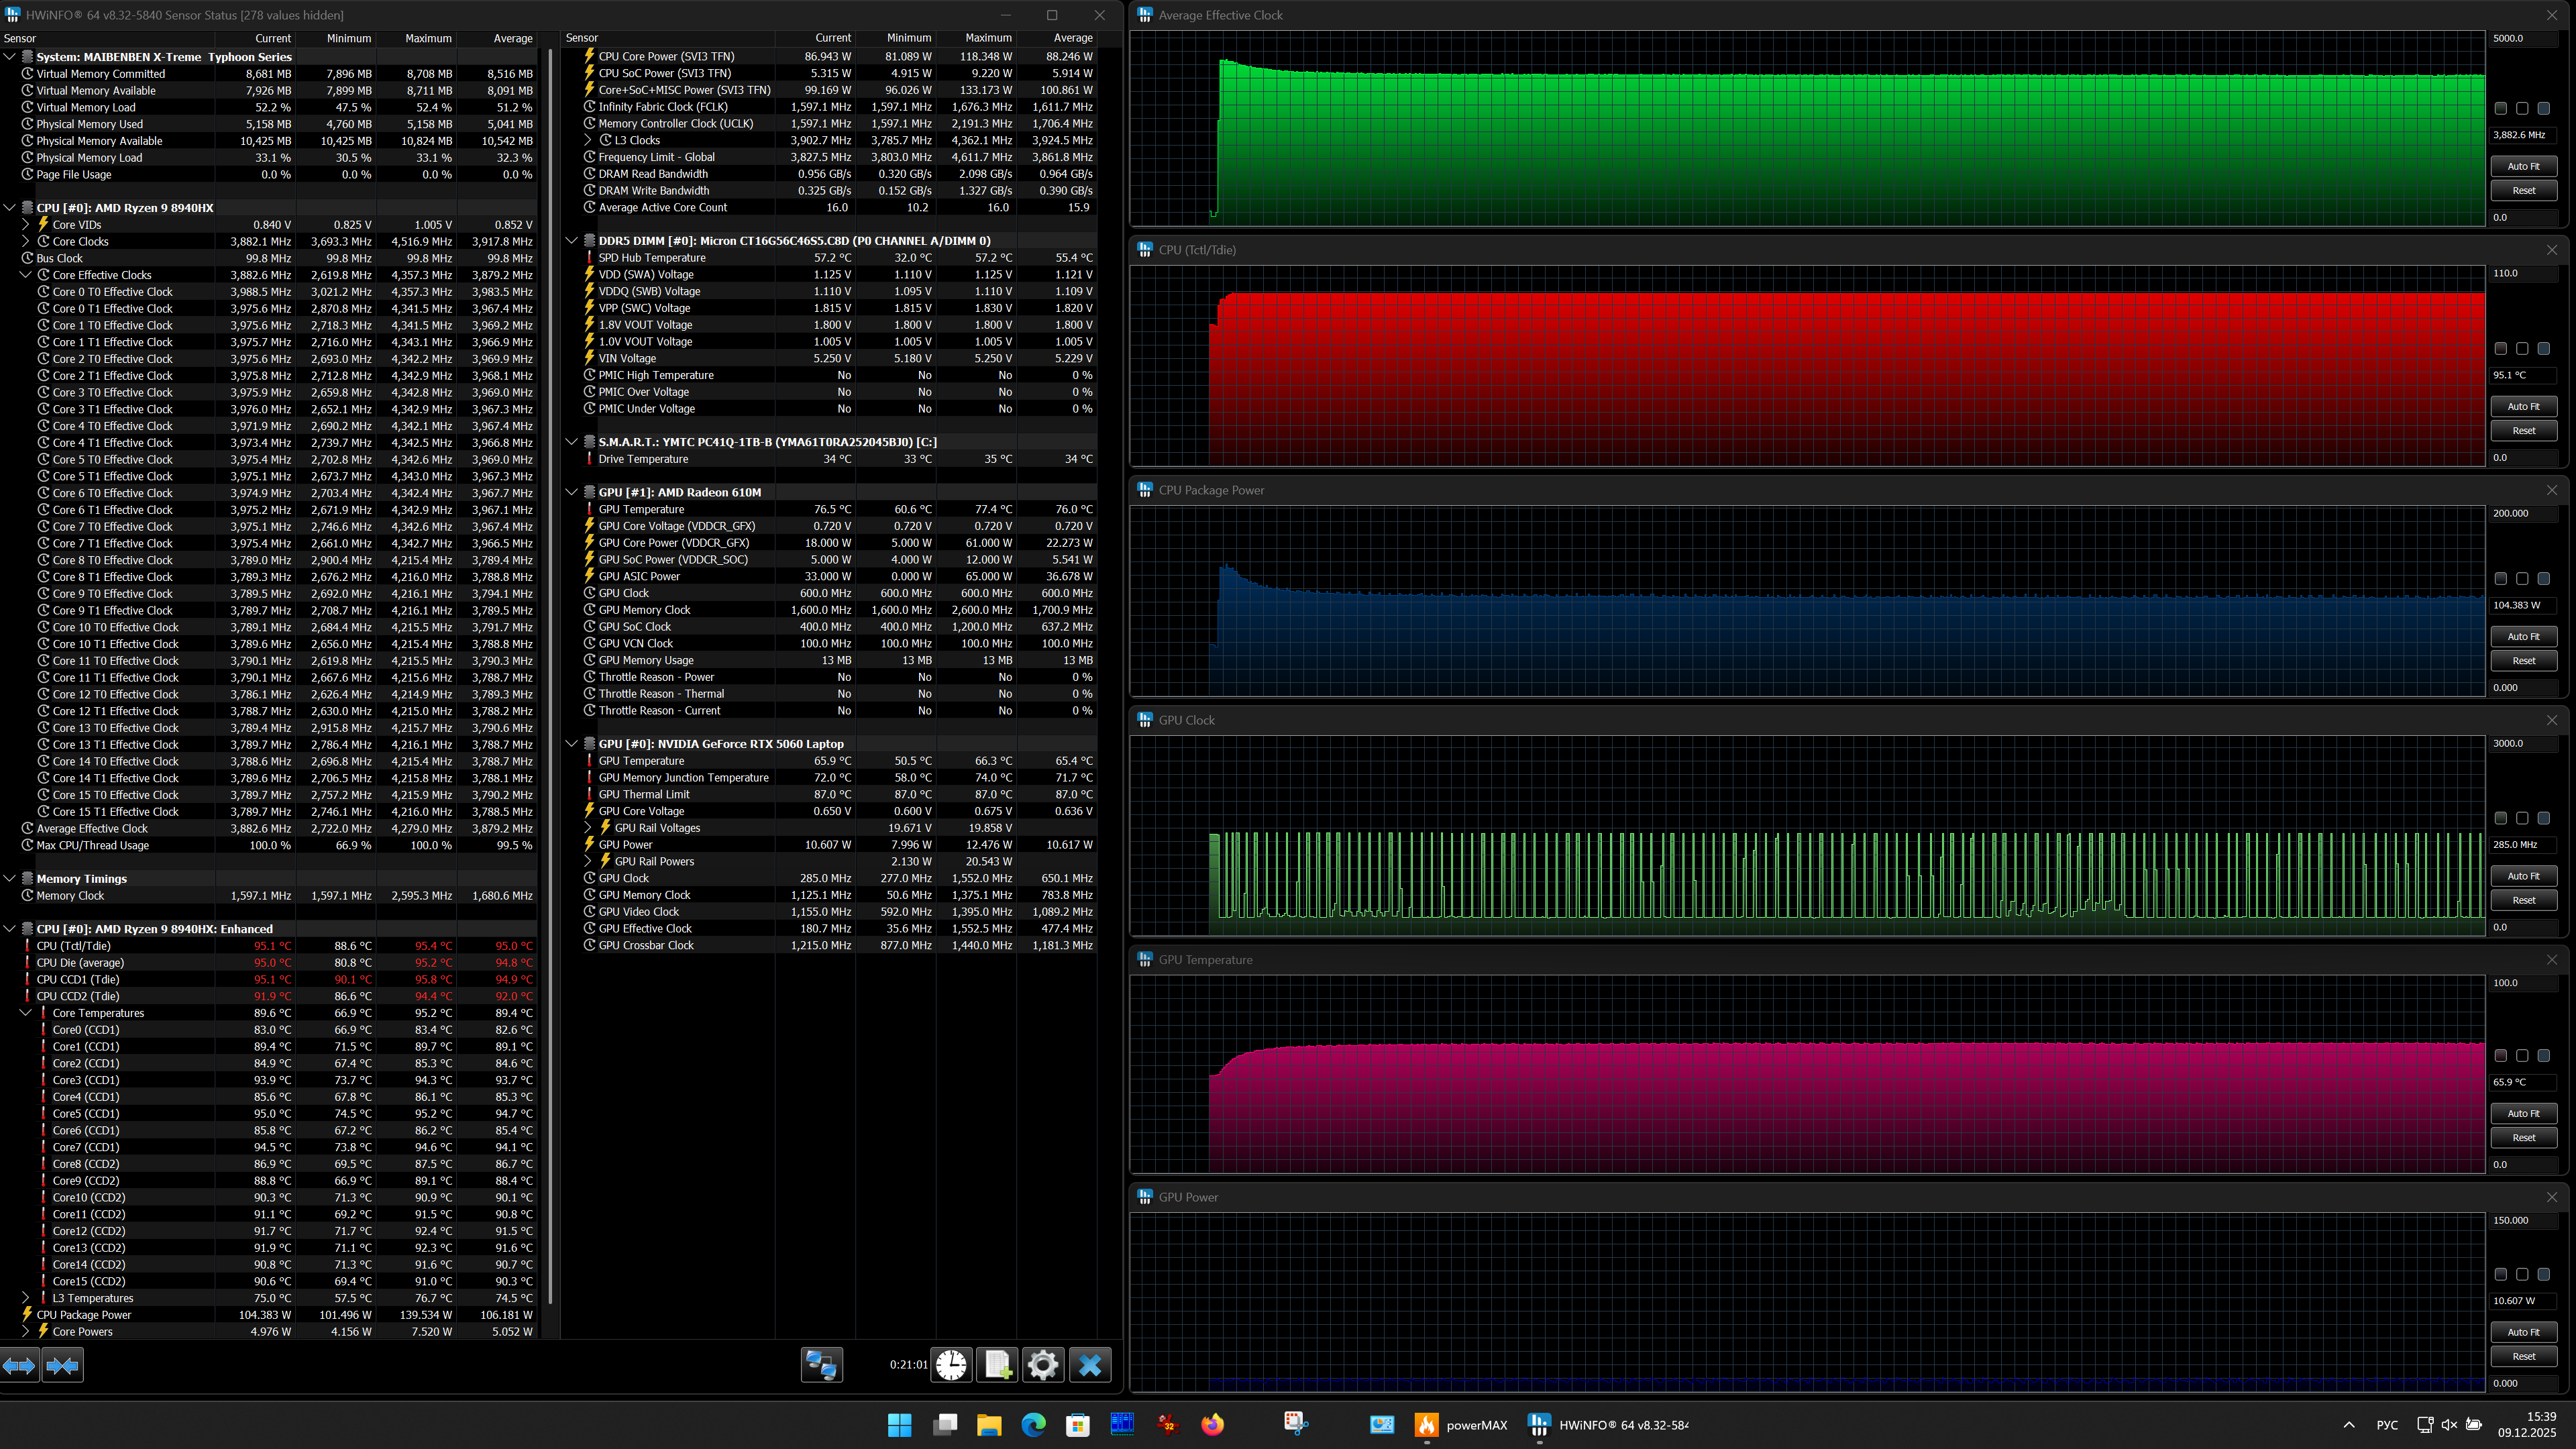Screen dimensions: 2576x1449
Task: Click the shrink columns arrows button
Action: [x=62, y=1365]
